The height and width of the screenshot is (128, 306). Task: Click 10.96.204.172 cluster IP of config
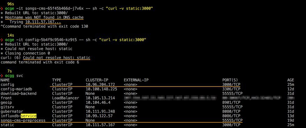[100, 84]
